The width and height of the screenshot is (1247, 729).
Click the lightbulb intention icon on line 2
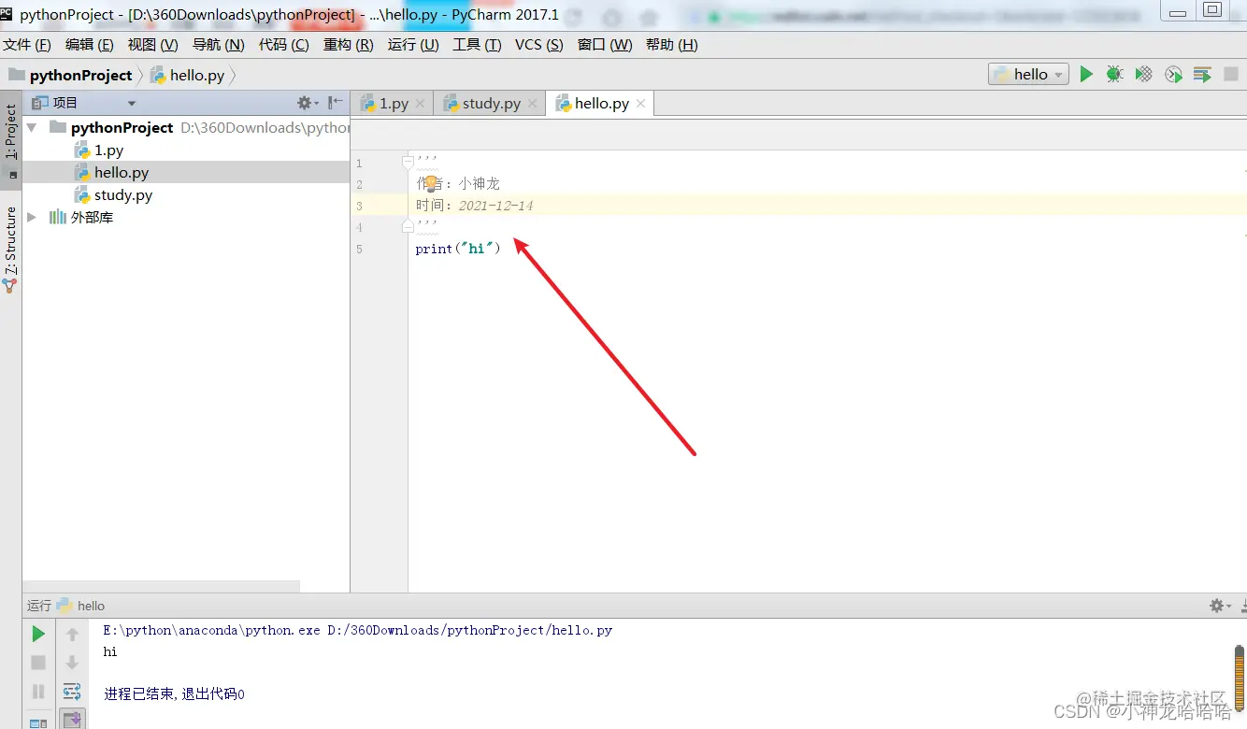pos(431,184)
